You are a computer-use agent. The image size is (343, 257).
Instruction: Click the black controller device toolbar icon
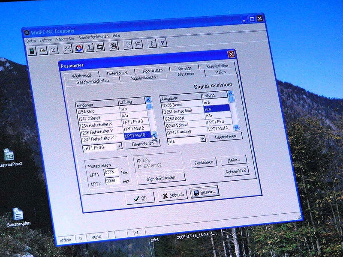tap(32, 51)
